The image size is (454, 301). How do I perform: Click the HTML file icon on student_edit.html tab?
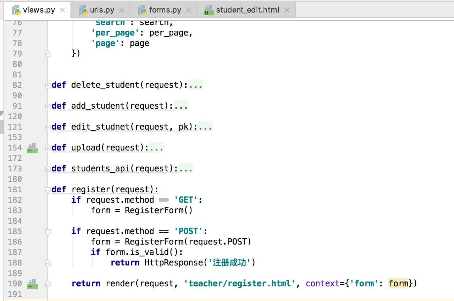pyautogui.click(x=209, y=10)
